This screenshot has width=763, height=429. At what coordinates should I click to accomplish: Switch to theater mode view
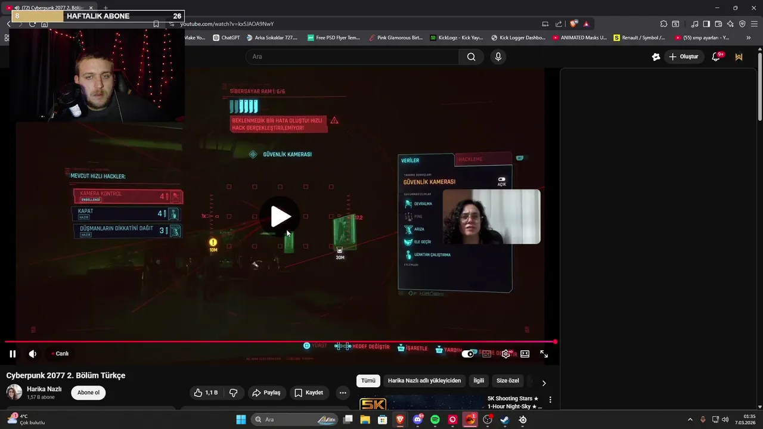(x=525, y=354)
